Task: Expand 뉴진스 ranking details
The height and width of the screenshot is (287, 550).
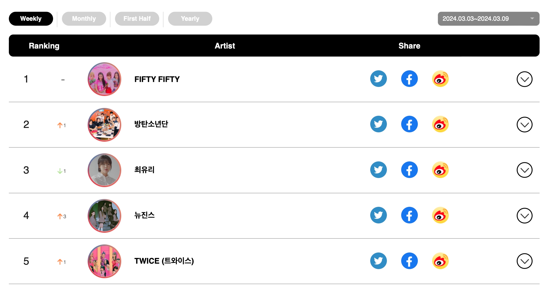Action: [524, 216]
